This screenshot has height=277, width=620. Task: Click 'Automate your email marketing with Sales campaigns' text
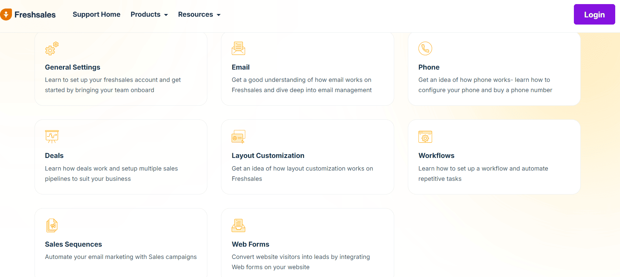(121, 257)
